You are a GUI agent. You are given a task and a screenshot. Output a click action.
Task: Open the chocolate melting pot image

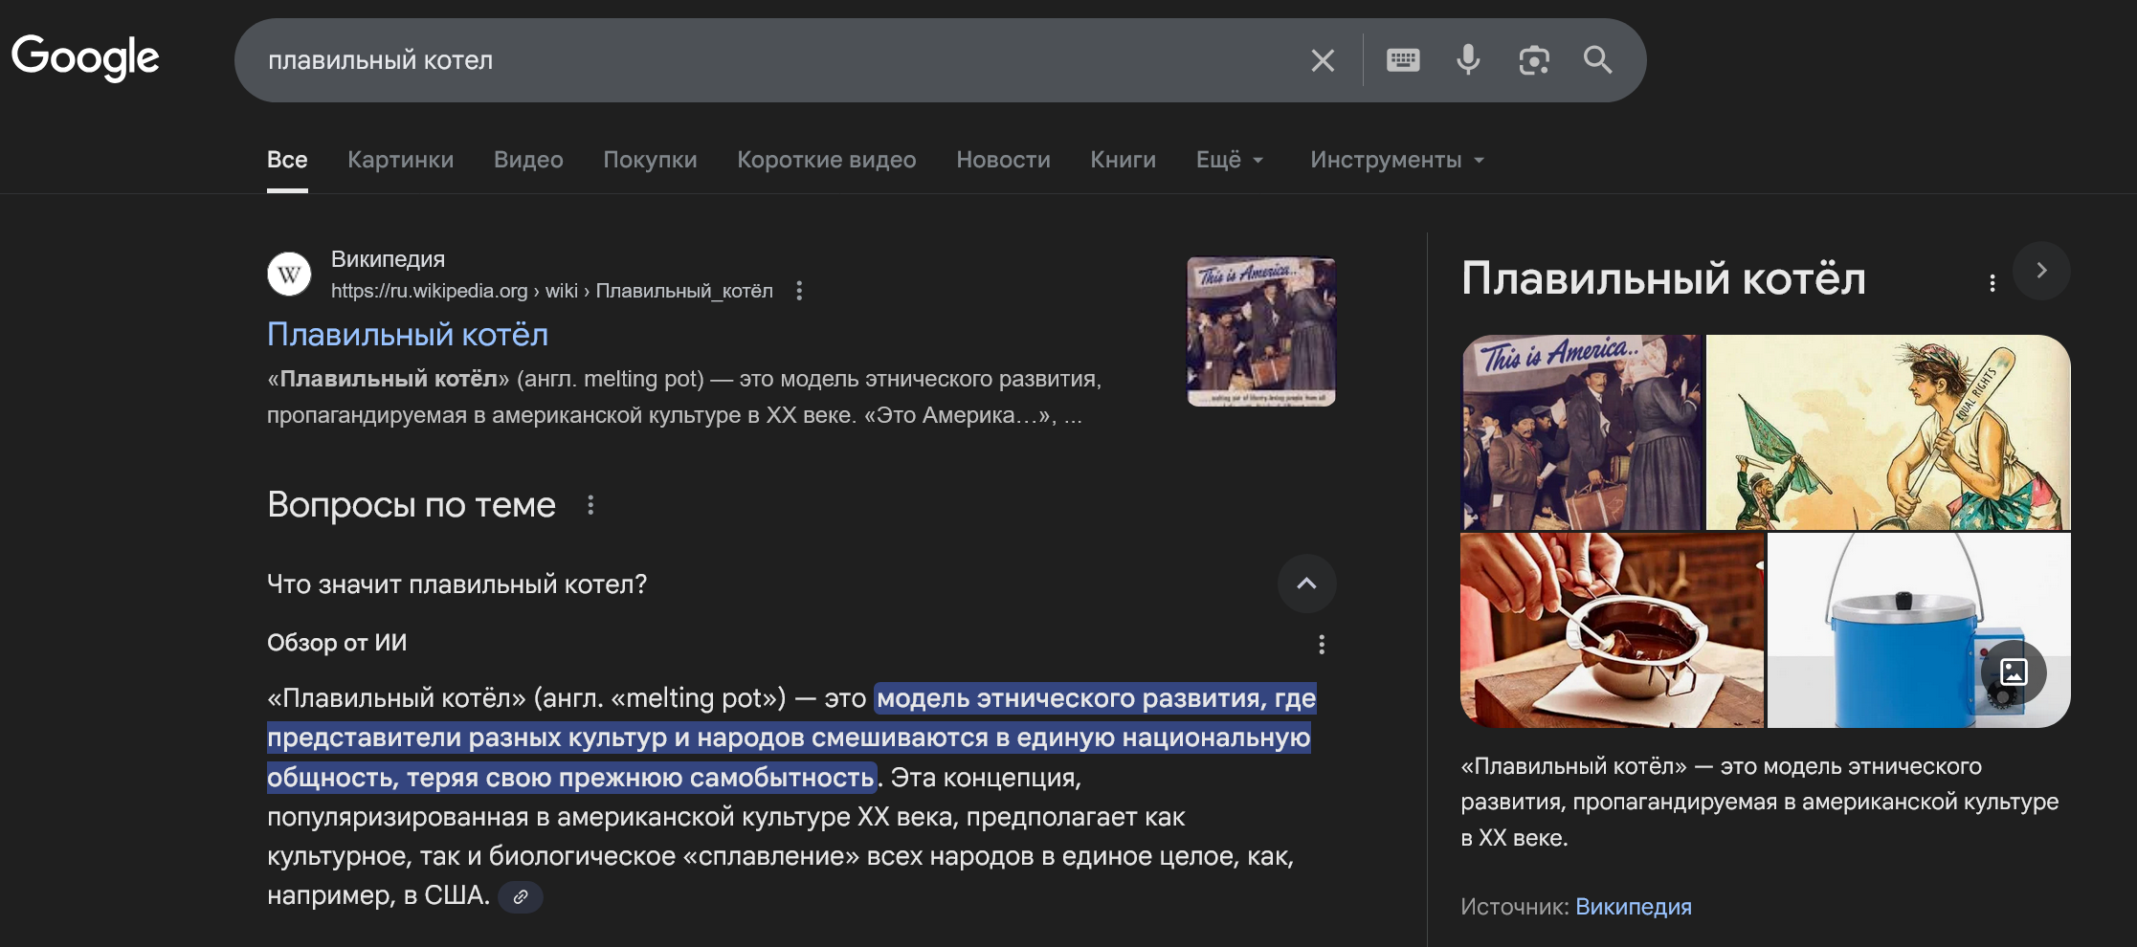click(1612, 630)
